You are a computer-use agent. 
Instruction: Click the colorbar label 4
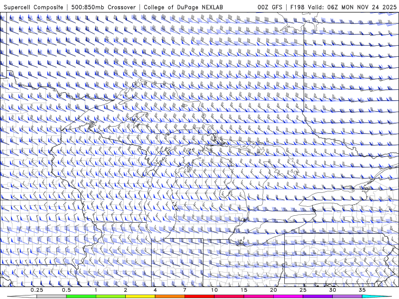point(155,290)
